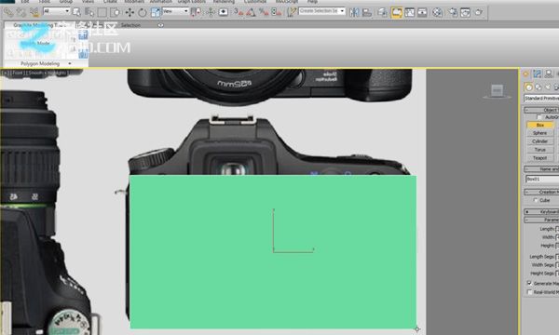Click the Teapot primitive button
Viewport: 559px width, 335px height.
pyautogui.click(x=540, y=157)
